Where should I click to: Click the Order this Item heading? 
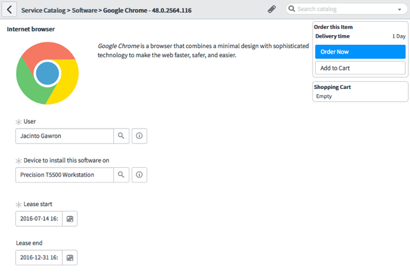coord(333,27)
